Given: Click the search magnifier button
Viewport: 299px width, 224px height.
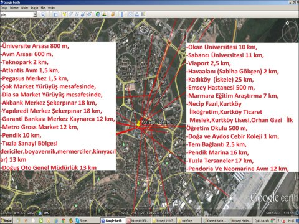Looking at the screenshot, I should pos(43,14).
